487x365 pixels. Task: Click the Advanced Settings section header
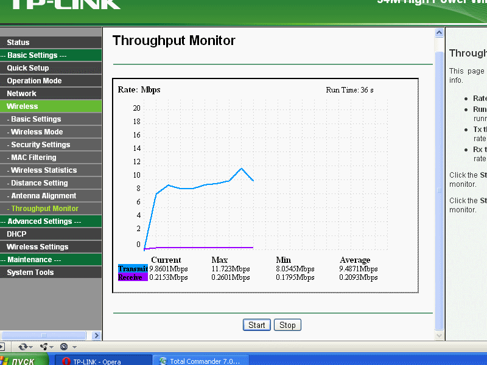(51, 221)
